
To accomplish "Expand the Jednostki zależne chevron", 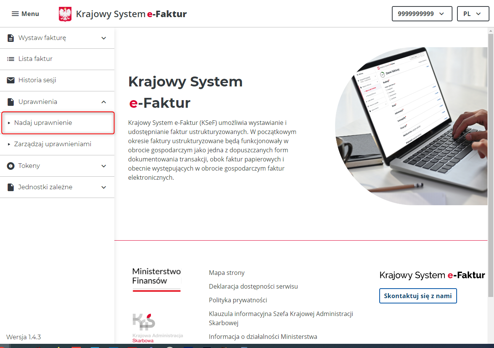I will (x=104, y=187).
